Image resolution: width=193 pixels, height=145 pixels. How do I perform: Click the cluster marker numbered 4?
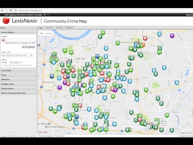point(148,127)
